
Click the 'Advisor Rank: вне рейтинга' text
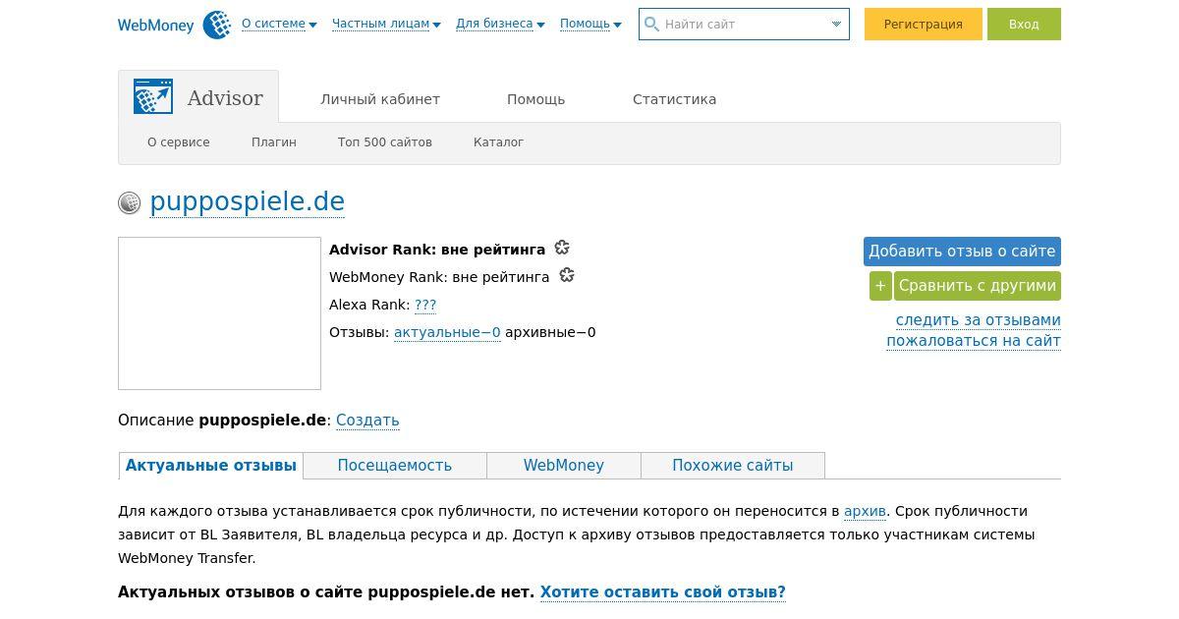pyautogui.click(x=437, y=250)
